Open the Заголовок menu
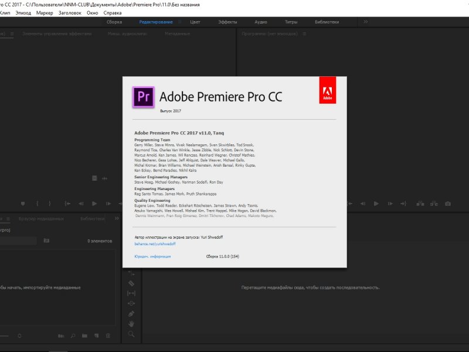This screenshot has width=469, height=352. tap(70, 13)
